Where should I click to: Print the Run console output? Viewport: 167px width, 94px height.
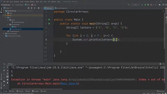7,80
